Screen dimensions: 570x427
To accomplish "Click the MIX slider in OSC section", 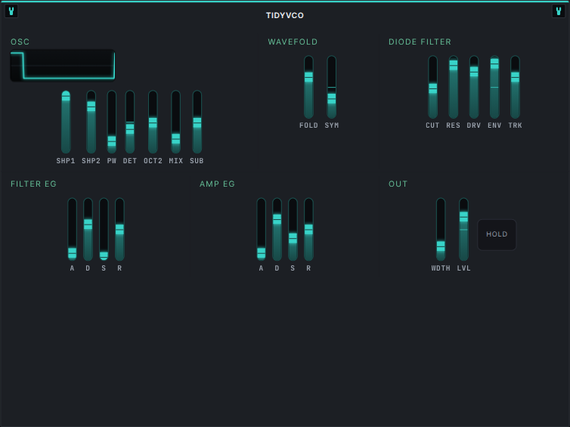I will (175, 122).
